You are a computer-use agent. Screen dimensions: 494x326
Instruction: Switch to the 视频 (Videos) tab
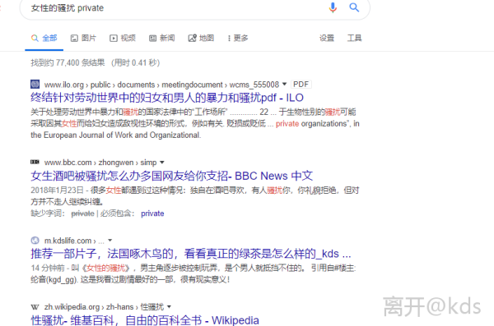(123, 39)
